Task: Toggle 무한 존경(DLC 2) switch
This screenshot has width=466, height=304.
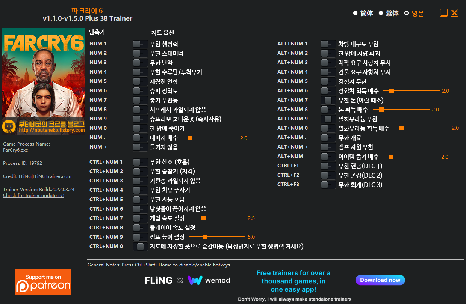Action: (x=328, y=175)
